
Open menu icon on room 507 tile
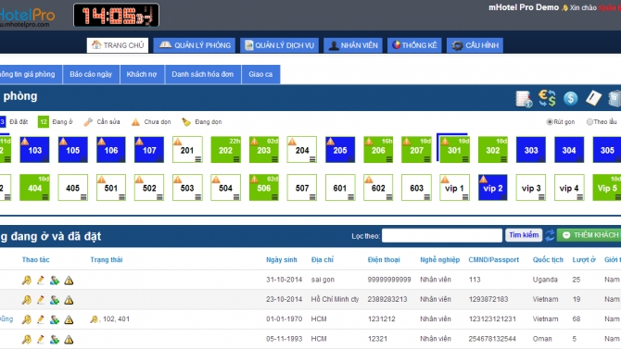[x=312, y=197]
